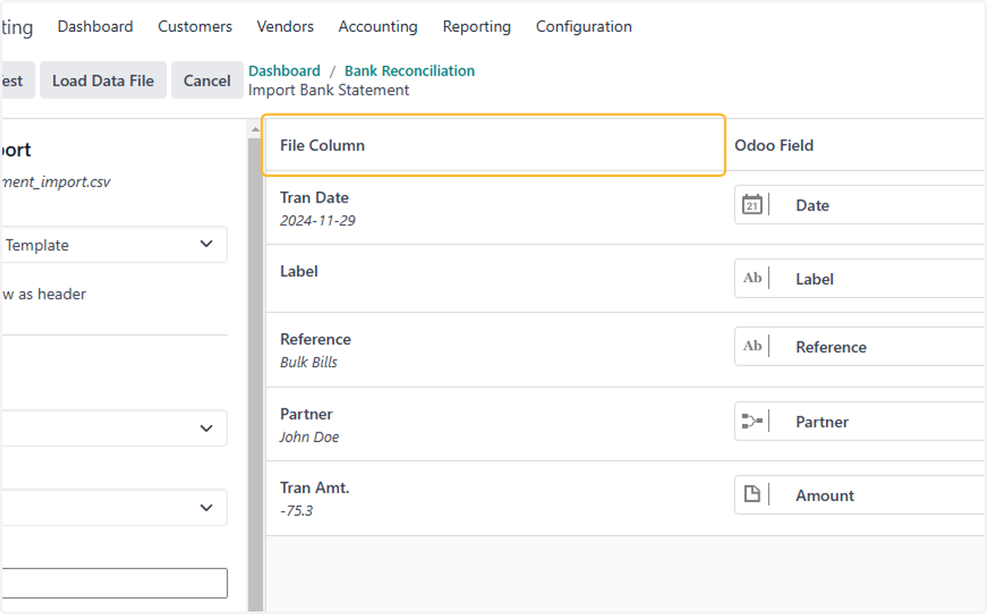Click the sample value 2024-11-29
Screen dimensions: 987x614
(317, 221)
